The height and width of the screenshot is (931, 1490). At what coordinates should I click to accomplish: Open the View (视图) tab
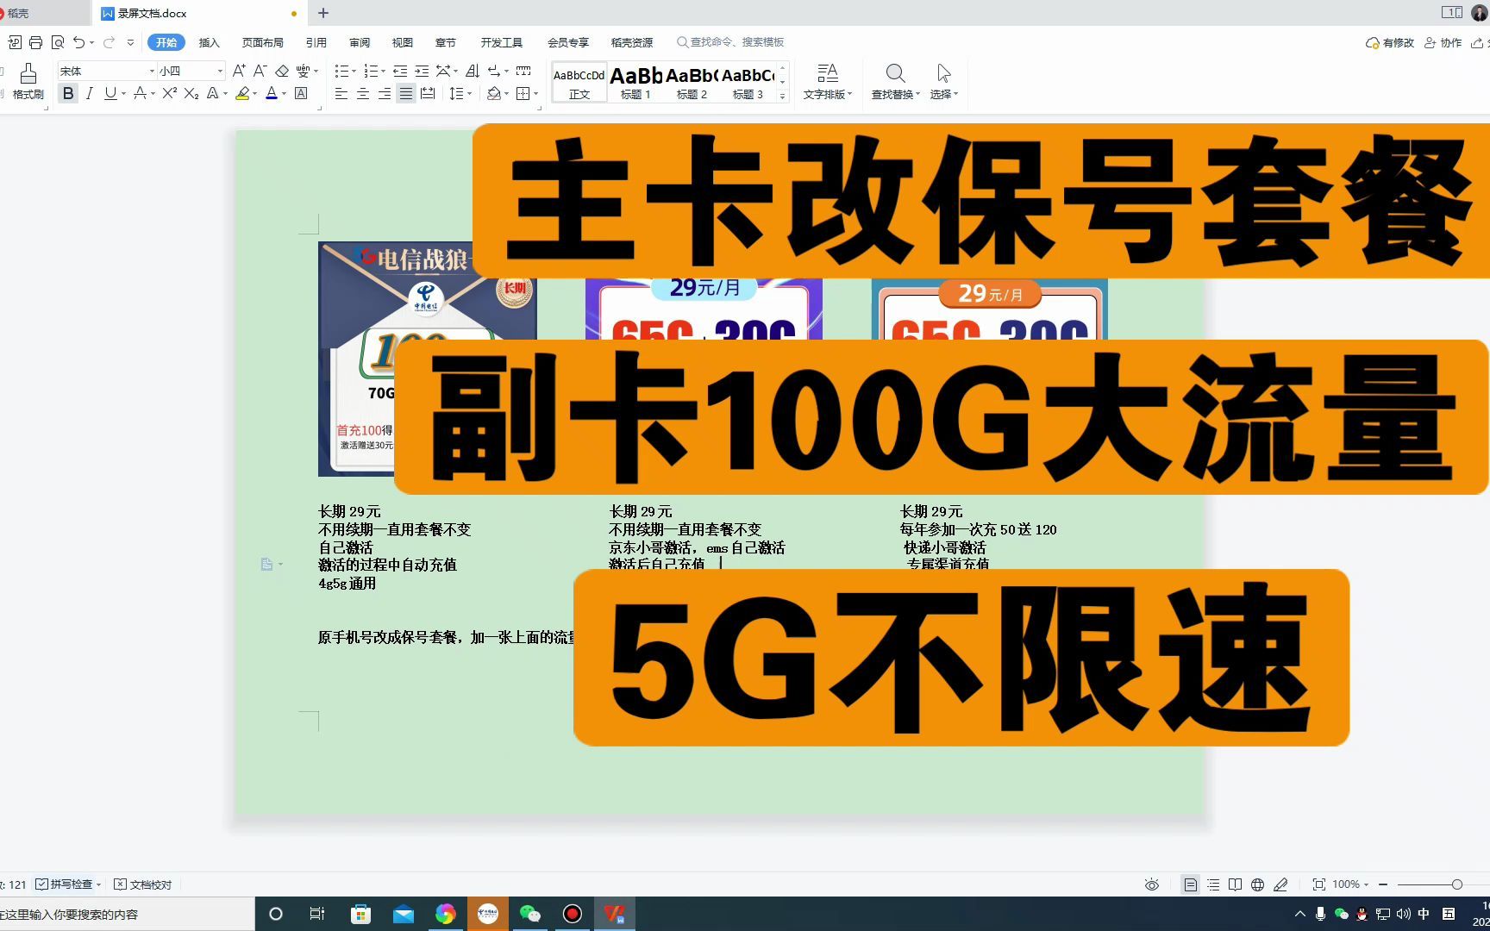(403, 42)
